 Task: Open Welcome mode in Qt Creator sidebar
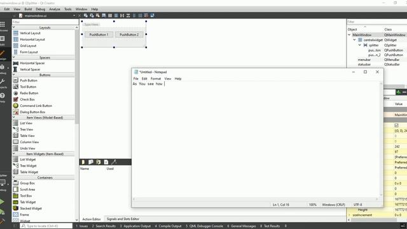click(3, 26)
